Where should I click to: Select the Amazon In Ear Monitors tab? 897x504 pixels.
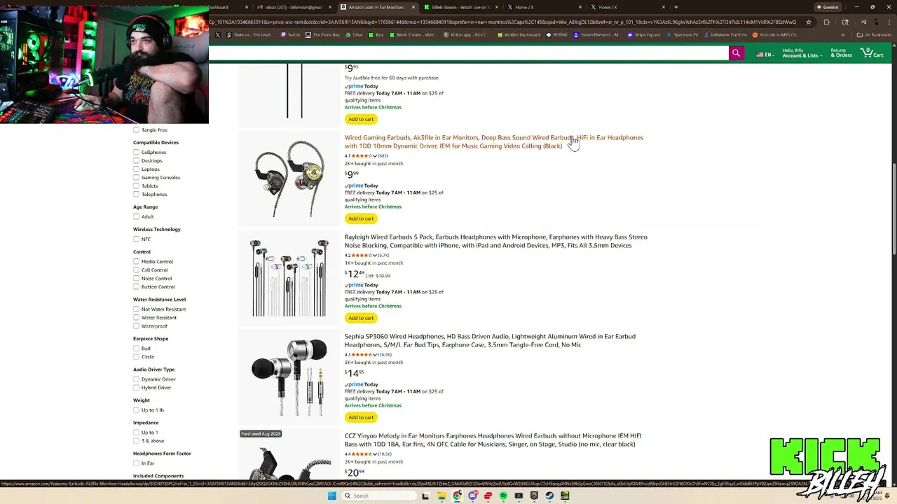tap(377, 7)
